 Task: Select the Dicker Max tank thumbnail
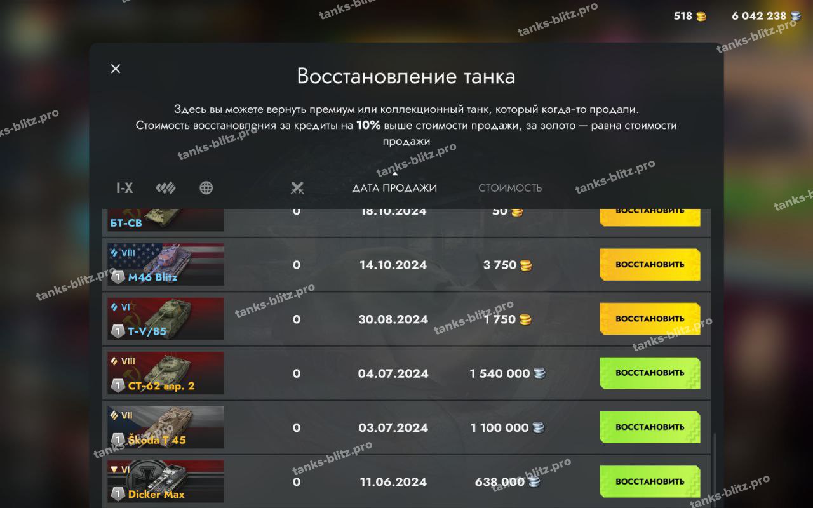(165, 481)
